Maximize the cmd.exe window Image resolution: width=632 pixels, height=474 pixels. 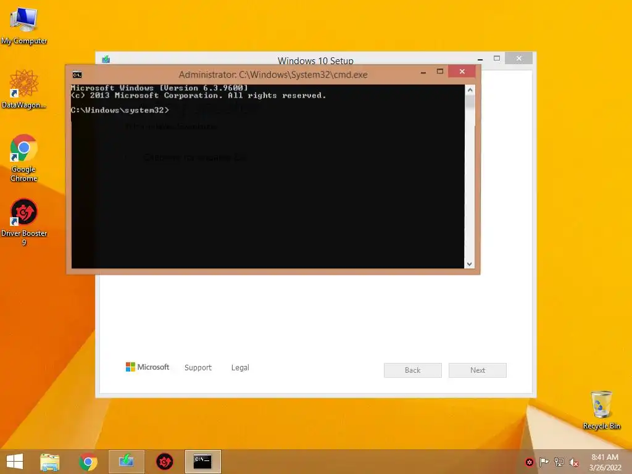point(440,72)
